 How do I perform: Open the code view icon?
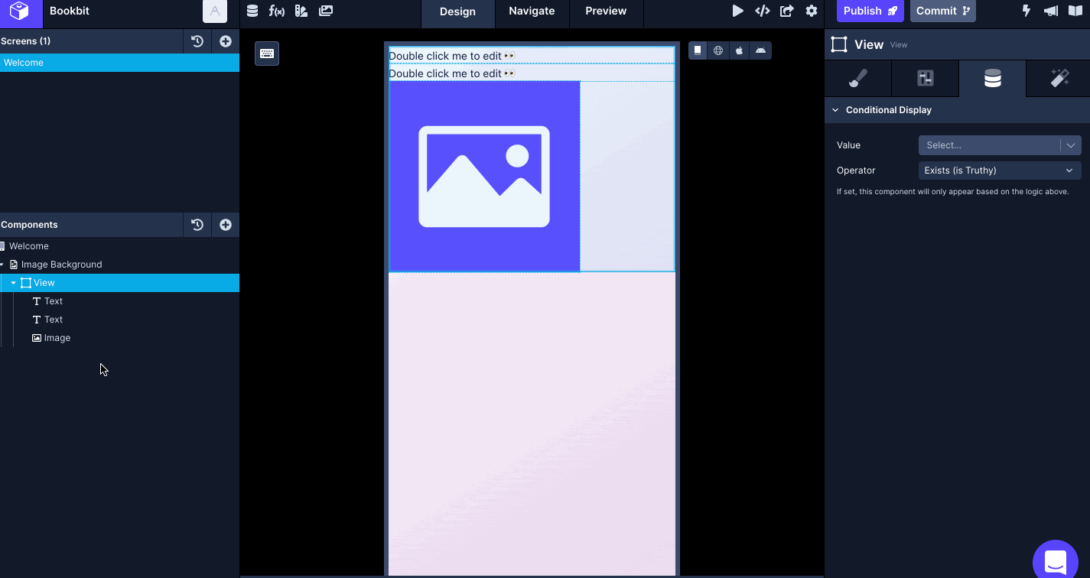coord(762,11)
